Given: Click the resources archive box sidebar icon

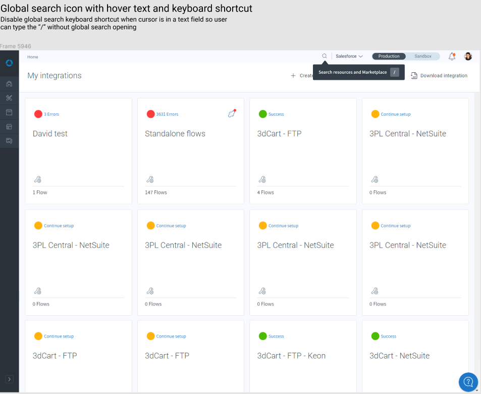Looking at the screenshot, I should click(9, 112).
